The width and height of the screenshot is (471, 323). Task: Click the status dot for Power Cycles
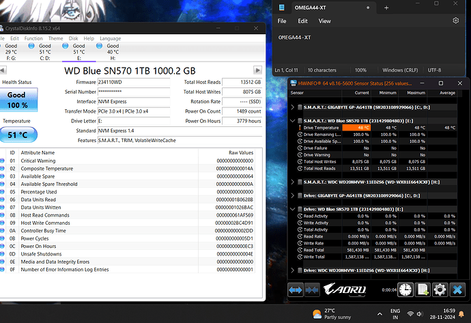(2, 238)
